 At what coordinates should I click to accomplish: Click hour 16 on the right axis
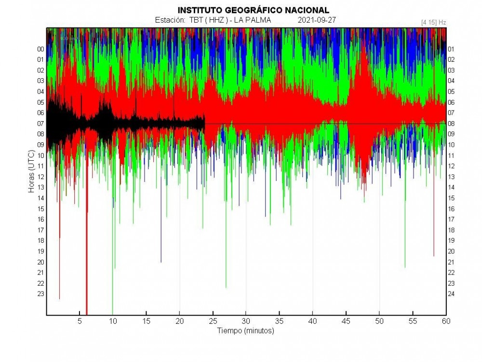(452, 209)
